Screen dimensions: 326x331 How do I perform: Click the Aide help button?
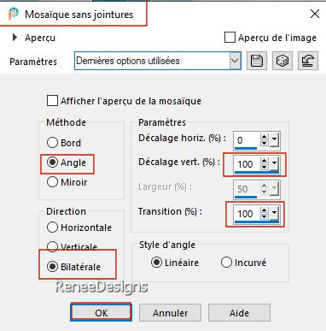click(x=239, y=313)
